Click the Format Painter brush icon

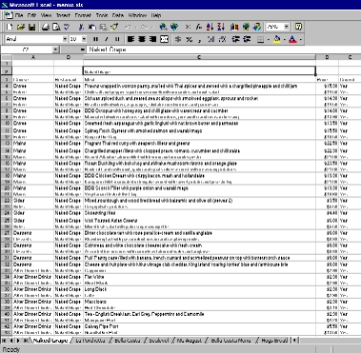[114, 27]
